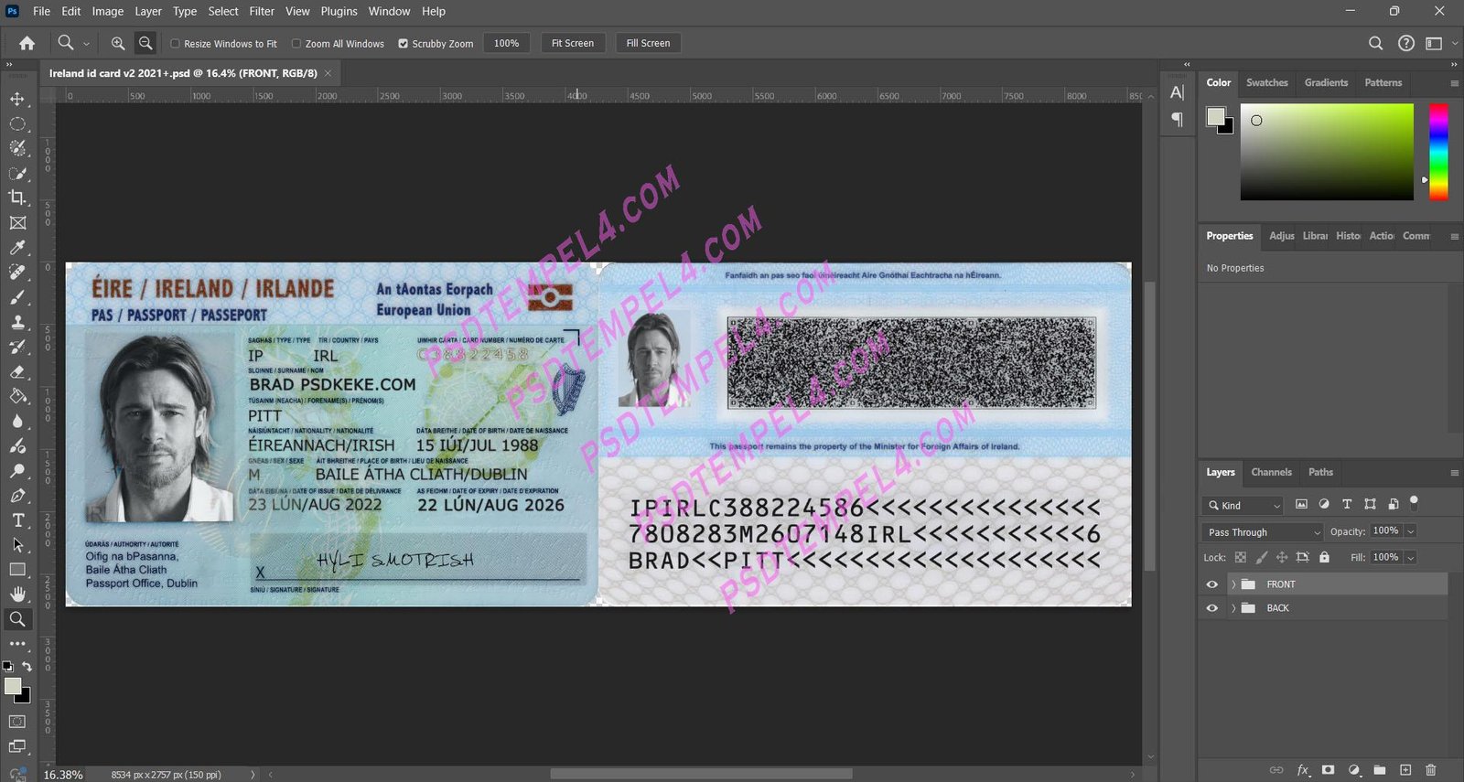Toggle lock position
The width and height of the screenshot is (1464, 782).
tap(1282, 557)
